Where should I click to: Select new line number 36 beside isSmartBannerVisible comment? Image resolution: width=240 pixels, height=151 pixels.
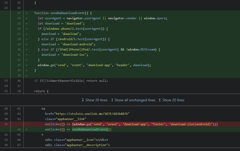coord(19,81)
